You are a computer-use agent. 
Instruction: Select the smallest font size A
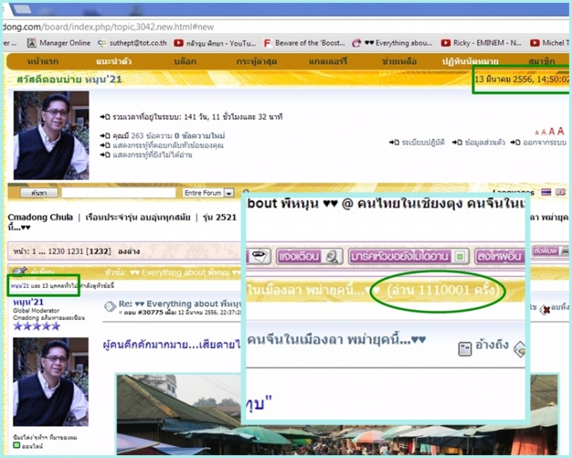[537, 133]
